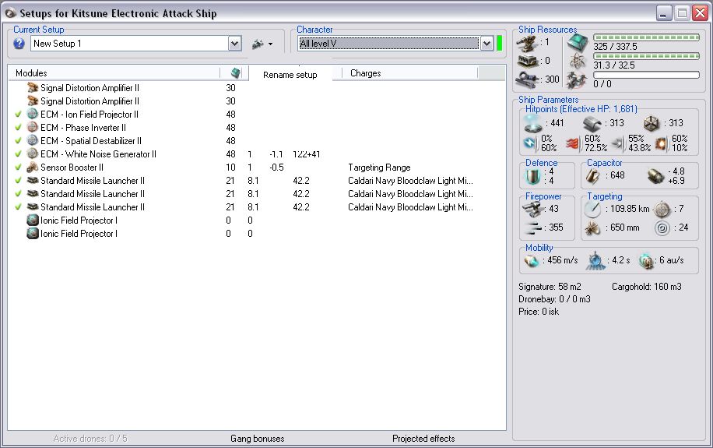
Task: Click the drone bandwidth resource icon
Action: click(x=577, y=80)
